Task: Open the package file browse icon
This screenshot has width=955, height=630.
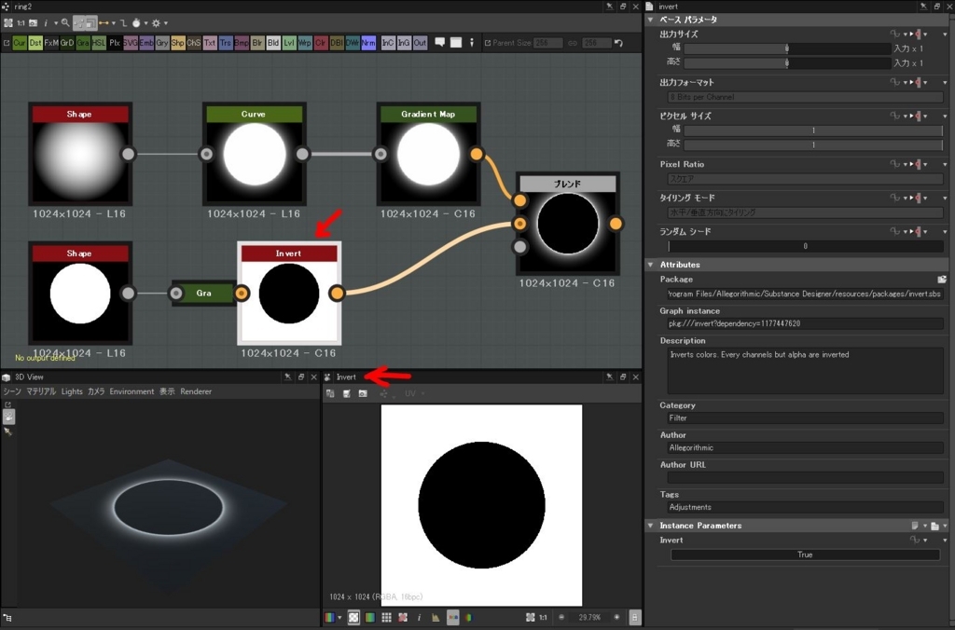Action: click(x=942, y=280)
